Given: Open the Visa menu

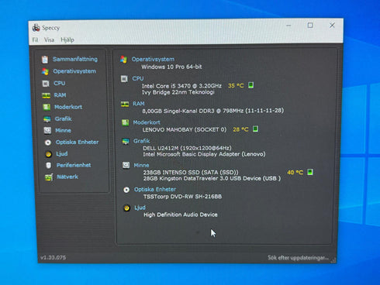Looking at the screenshot, I should pyautogui.click(x=49, y=39).
